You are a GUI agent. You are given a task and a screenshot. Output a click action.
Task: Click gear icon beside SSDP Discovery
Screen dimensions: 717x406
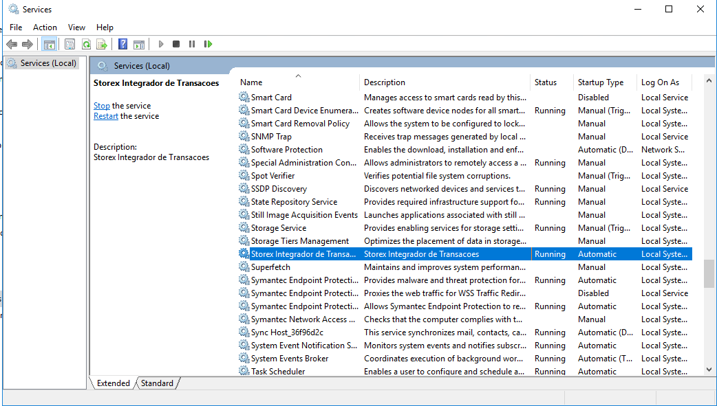pos(244,189)
